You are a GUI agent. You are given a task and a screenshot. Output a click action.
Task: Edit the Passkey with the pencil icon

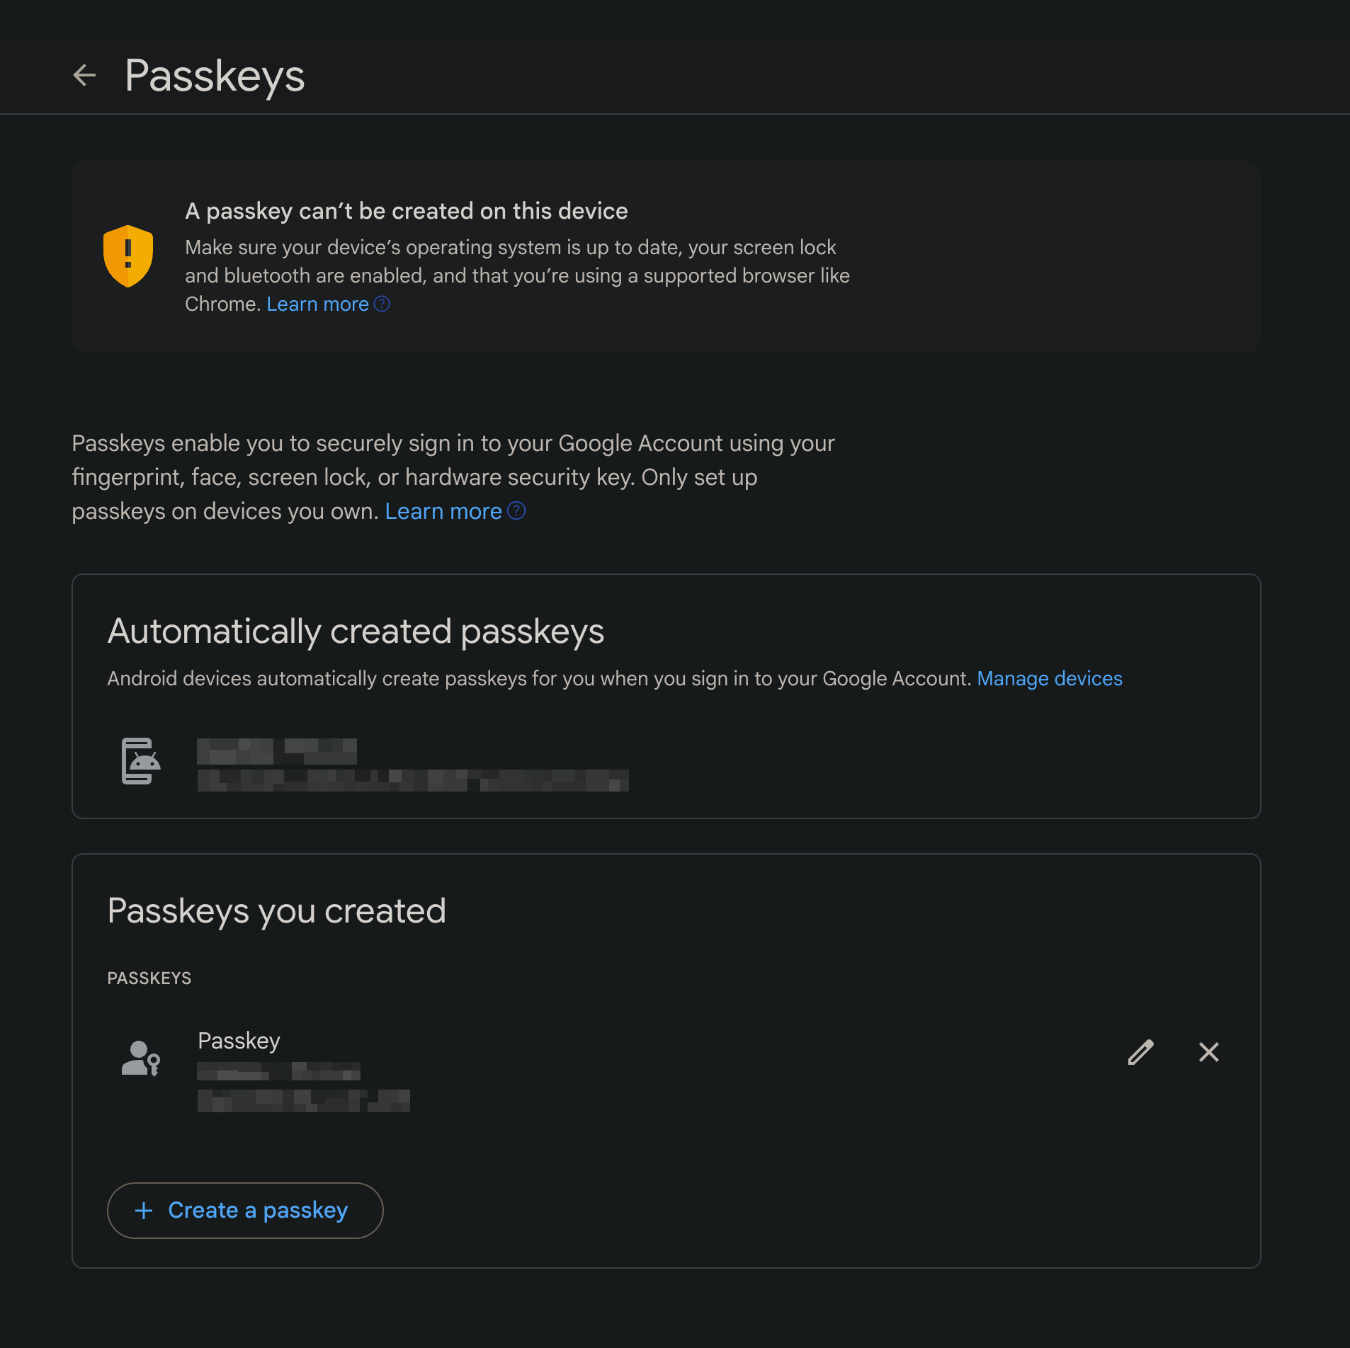pyautogui.click(x=1140, y=1053)
